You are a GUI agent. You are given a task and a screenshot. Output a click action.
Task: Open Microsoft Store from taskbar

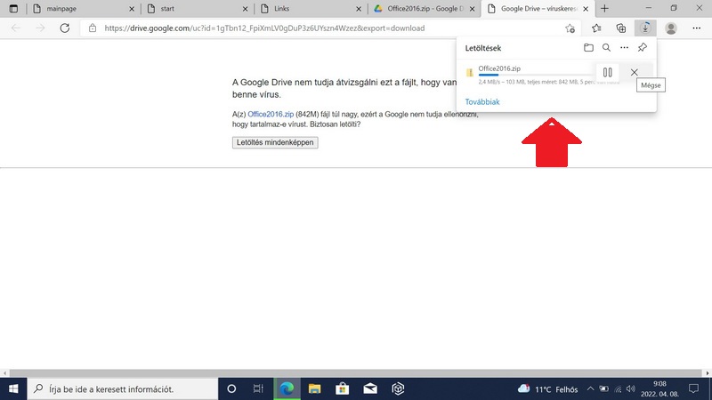coord(343,388)
